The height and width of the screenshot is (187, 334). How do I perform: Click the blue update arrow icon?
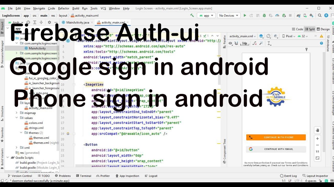[x=326, y=15]
